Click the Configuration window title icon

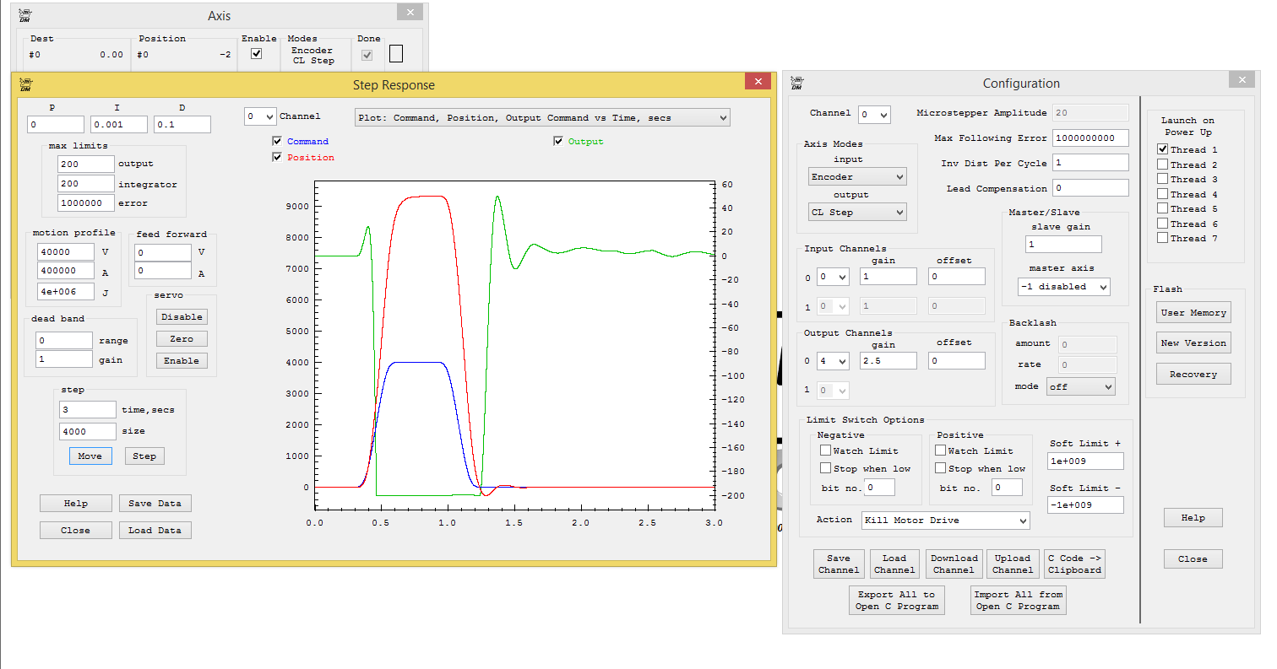tap(796, 83)
